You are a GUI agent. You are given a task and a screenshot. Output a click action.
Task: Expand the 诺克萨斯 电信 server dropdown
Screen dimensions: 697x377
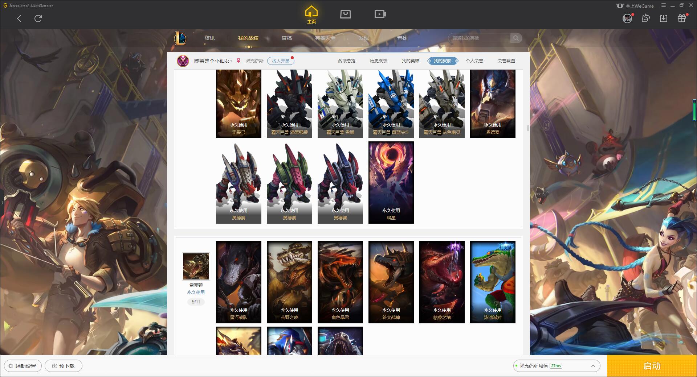pyautogui.click(x=557, y=366)
